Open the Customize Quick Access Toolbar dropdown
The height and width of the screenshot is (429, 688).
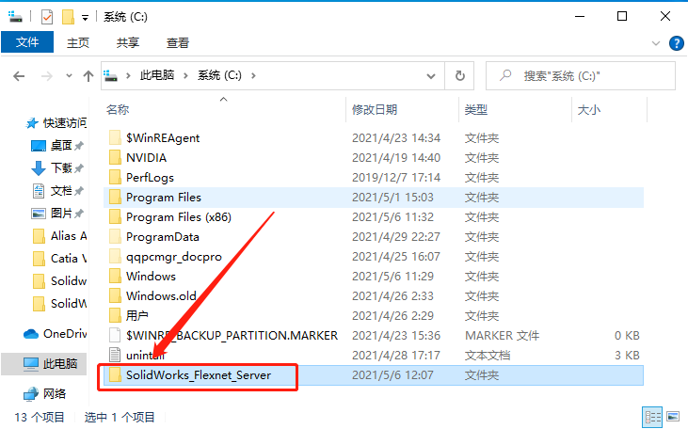tap(85, 18)
